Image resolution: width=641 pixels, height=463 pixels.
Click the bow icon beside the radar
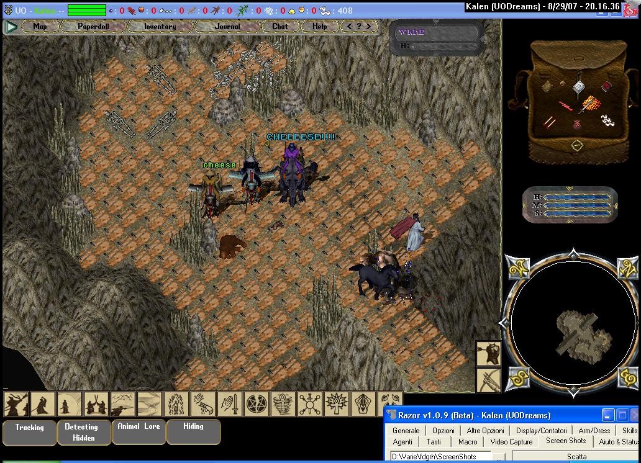(x=489, y=380)
